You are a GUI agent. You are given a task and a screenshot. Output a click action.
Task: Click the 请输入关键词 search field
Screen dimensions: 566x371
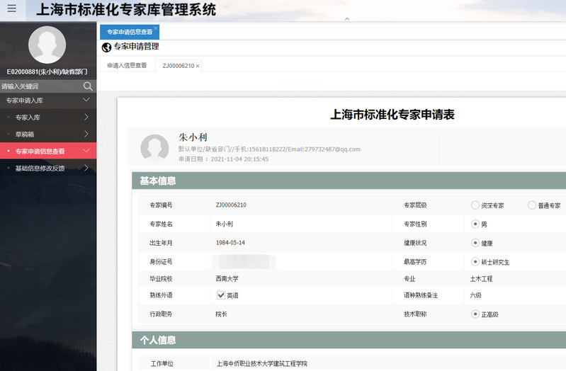click(x=39, y=86)
